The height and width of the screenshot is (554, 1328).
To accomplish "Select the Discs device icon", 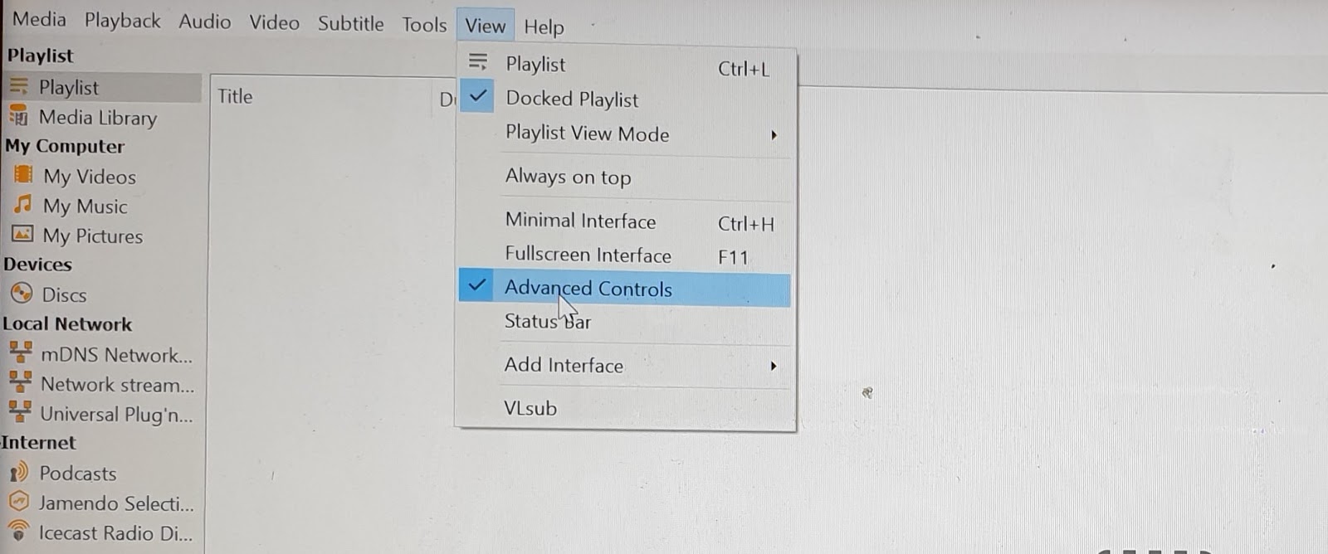I will coord(22,294).
